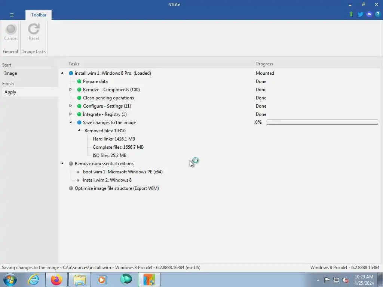This screenshot has height=287, width=383.
Task: Click blue status dot of install.wim Windows 8 Pro
Action: pyautogui.click(x=71, y=73)
